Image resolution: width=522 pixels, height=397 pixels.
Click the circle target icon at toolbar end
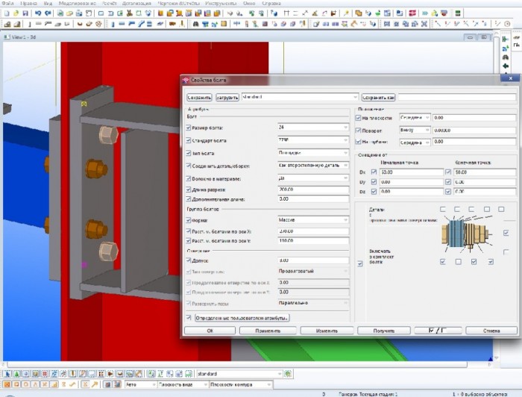[507, 24]
